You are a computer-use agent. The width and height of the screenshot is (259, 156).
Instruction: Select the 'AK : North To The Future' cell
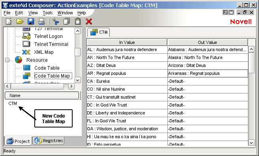click(x=127, y=58)
